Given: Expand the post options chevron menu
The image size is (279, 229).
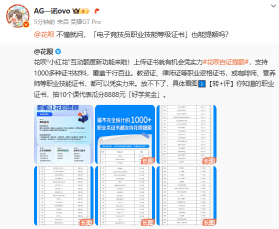Looking at the screenshot, I should 273,6.
